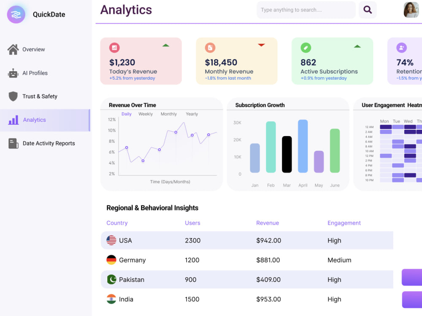Click the up arrow on Today's Revenue card

(166, 46)
